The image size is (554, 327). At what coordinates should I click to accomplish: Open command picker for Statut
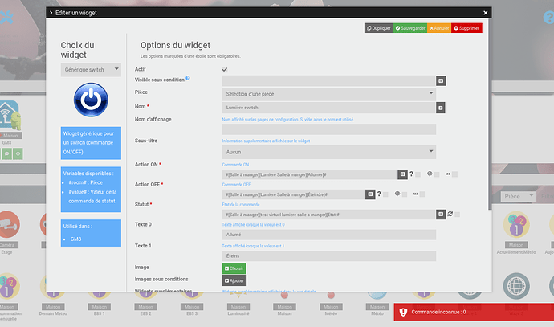441,215
